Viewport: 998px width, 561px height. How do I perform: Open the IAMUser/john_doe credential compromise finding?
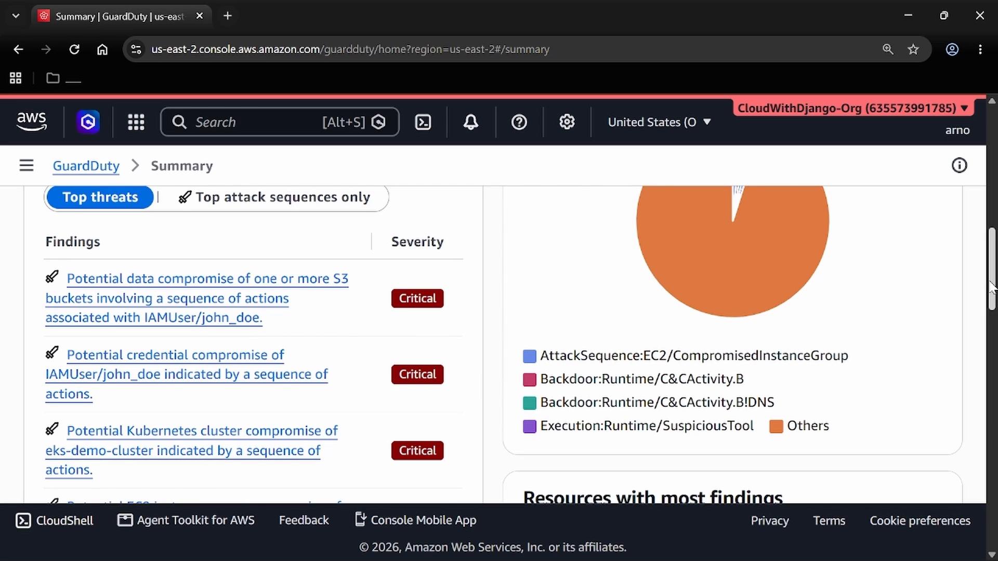pyautogui.click(x=187, y=374)
